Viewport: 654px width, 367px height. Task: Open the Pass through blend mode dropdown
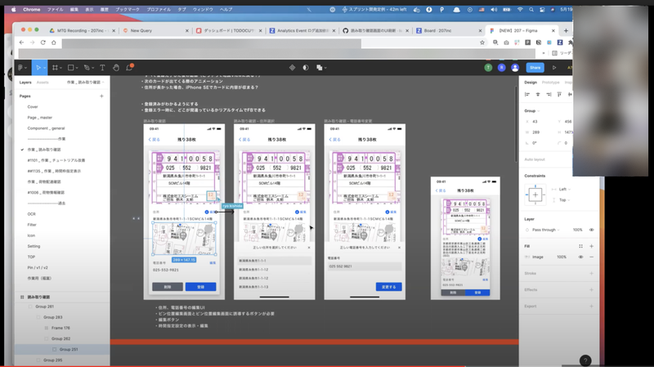click(545, 230)
